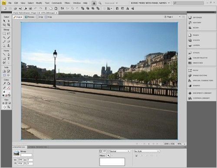The width and height of the screenshot is (217, 168).
Task: Open the Common Library panel
Action: pyautogui.click(x=201, y=98)
